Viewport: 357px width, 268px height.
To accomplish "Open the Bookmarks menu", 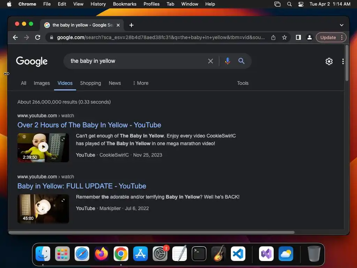I will pos(124,4).
